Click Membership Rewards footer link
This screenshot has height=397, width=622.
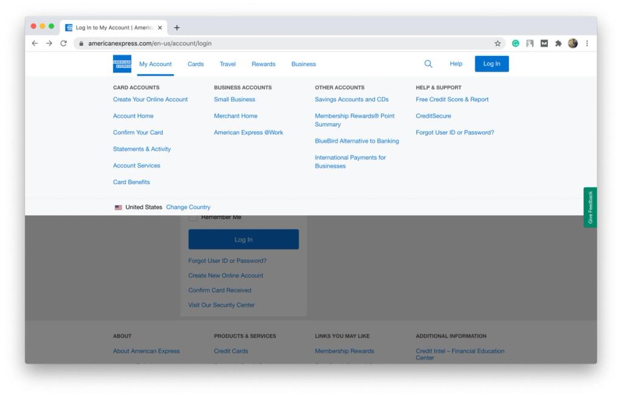coord(344,351)
